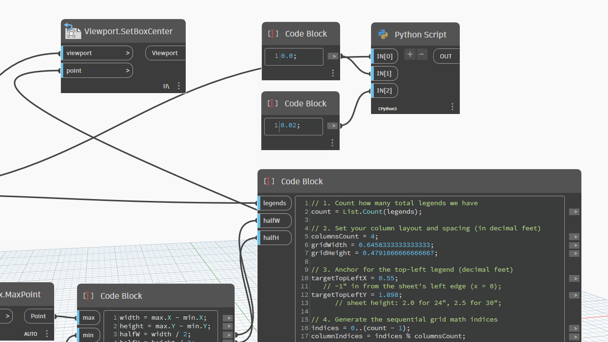Screen dimensions: 608x342
Task: Click the comment '// 1. Count how many total legends we have'
Action: click(x=394, y=203)
